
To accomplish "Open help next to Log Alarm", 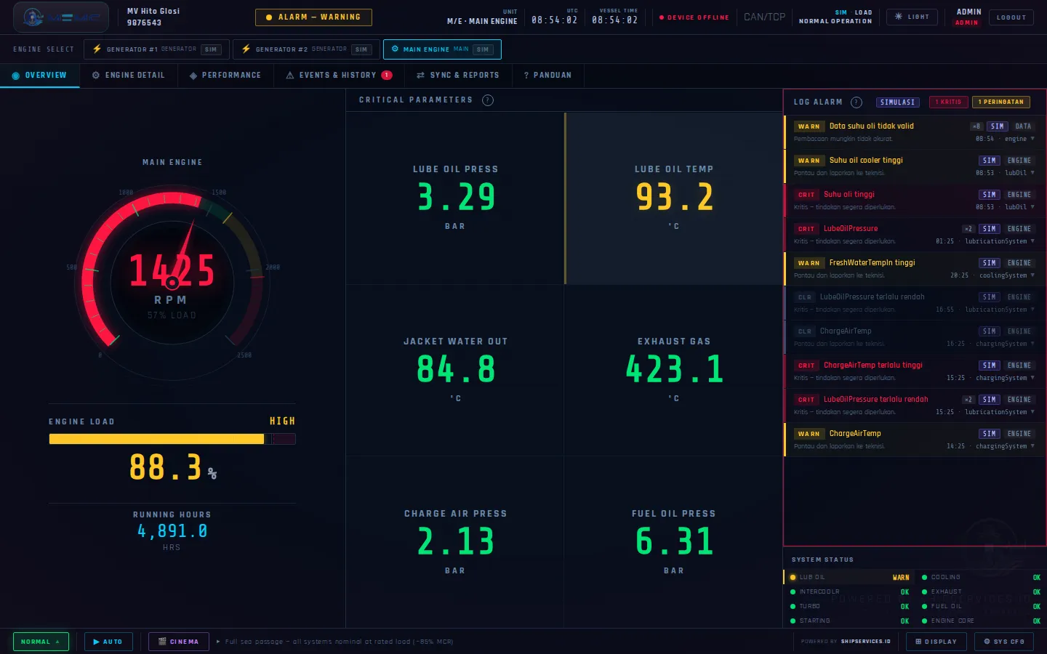I will point(857,102).
